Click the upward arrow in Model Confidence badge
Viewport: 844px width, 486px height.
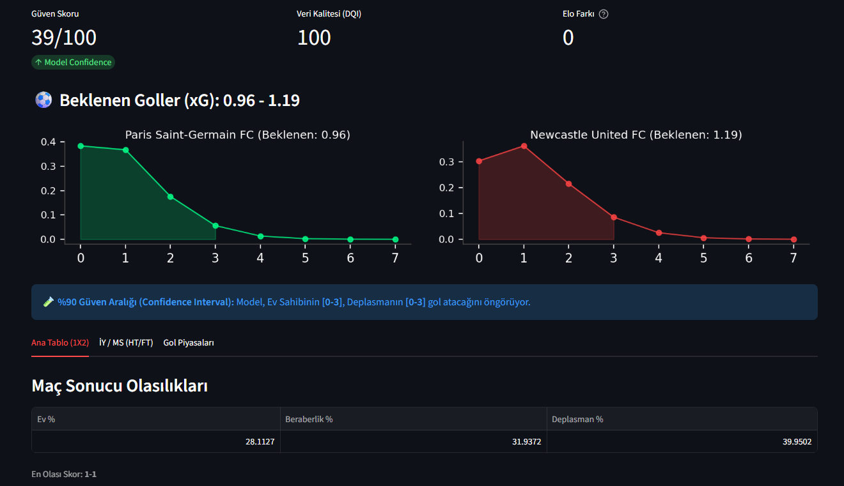pyautogui.click(x=39, y=62)
